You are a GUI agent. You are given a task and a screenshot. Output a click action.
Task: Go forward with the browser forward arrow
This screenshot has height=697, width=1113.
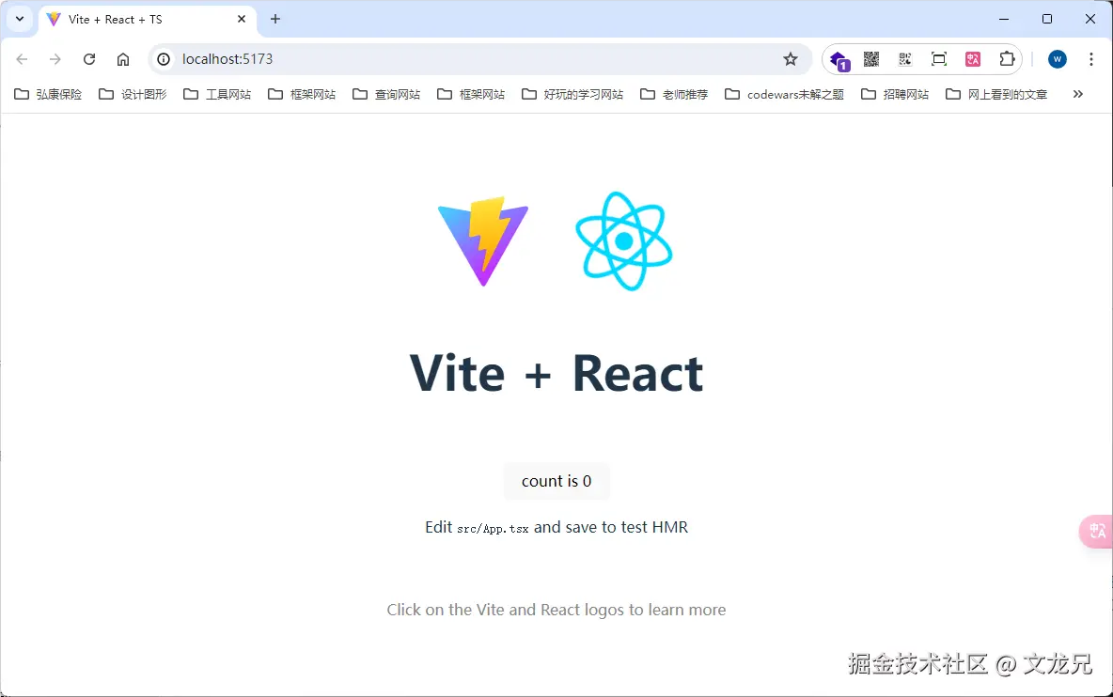(55, 59)
